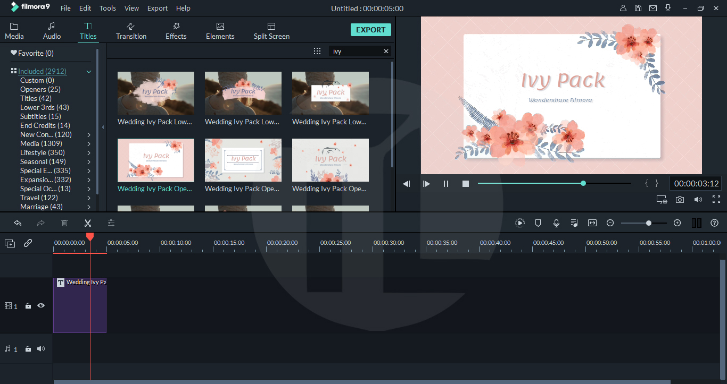Screen dimensions: 727x384
Task: Open the Export menu in menu bar
Action: [157, 8]
